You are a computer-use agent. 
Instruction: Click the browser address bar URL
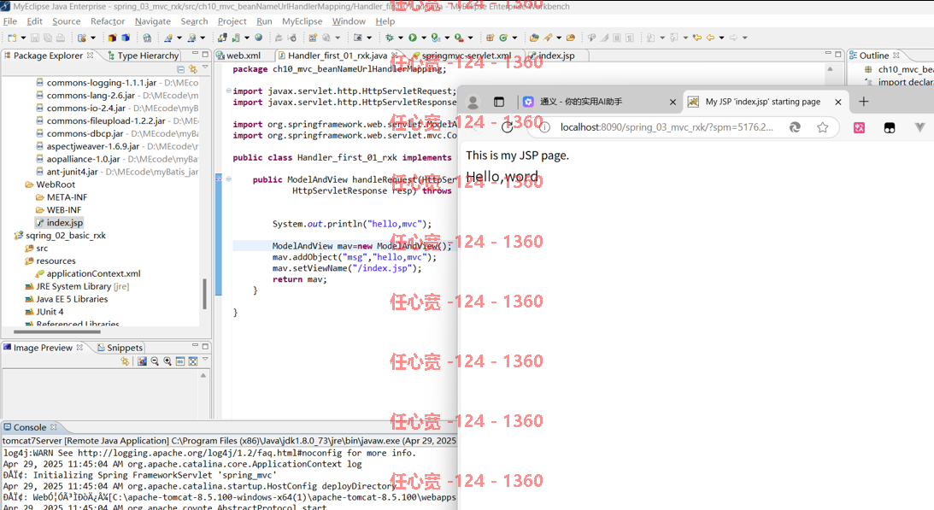(x=667, y=127)
